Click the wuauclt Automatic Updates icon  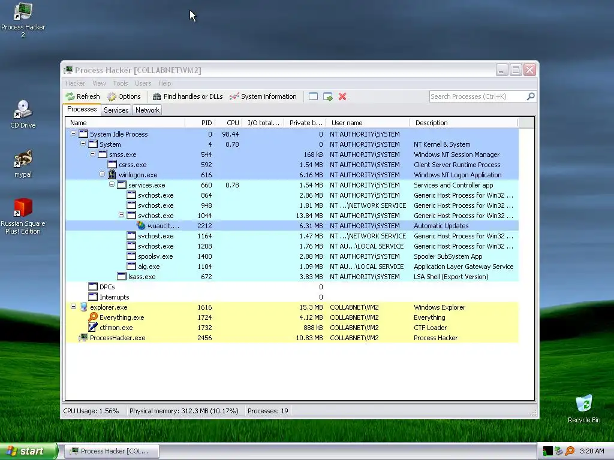pos(141,225)
